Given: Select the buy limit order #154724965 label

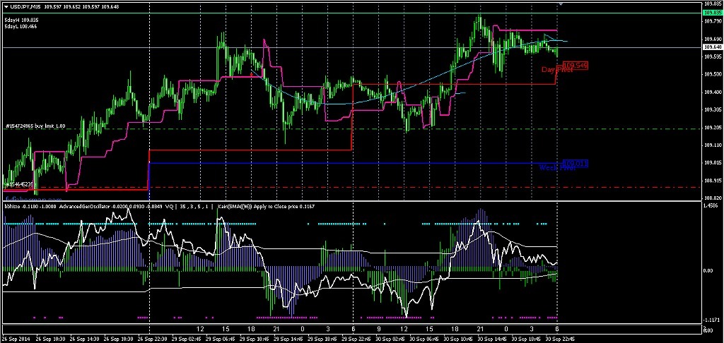Looking at the screenshot, I should [35, 126].
